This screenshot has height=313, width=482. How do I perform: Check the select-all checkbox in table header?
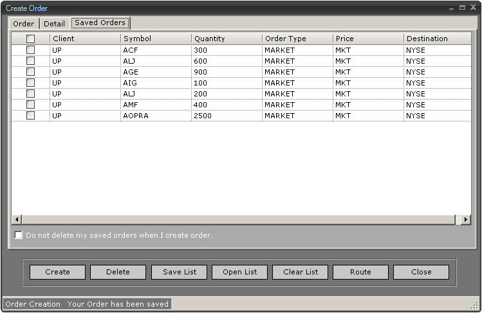pyautogui.click(x=30, y=39)
